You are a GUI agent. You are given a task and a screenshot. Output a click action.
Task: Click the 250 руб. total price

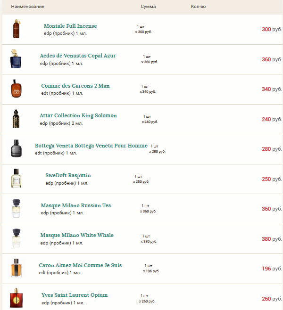[272, 179]
